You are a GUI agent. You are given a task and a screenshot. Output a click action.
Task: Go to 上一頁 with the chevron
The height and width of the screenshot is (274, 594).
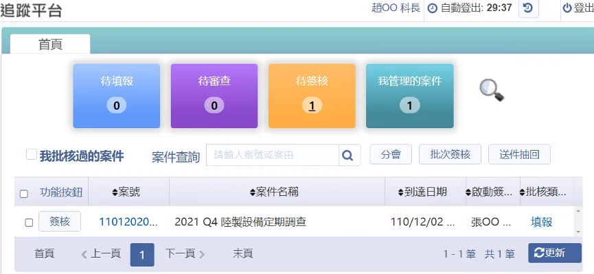(x=84, y=254)
